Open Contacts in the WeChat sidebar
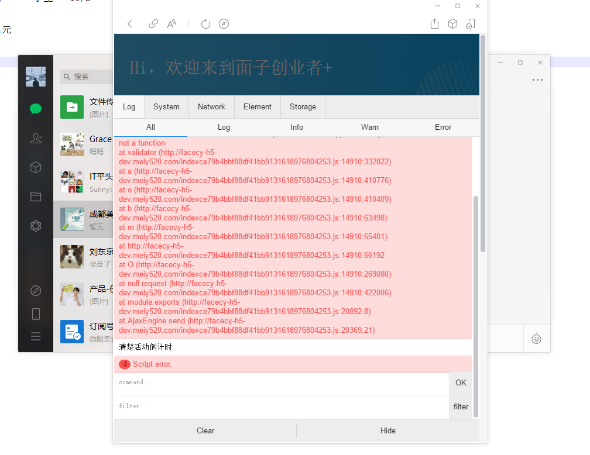This screenshot has height=455, width=590. pos(36,138)
